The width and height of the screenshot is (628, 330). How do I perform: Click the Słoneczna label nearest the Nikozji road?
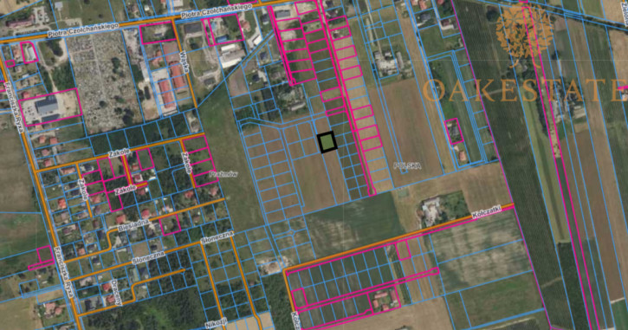pos(217,238)
